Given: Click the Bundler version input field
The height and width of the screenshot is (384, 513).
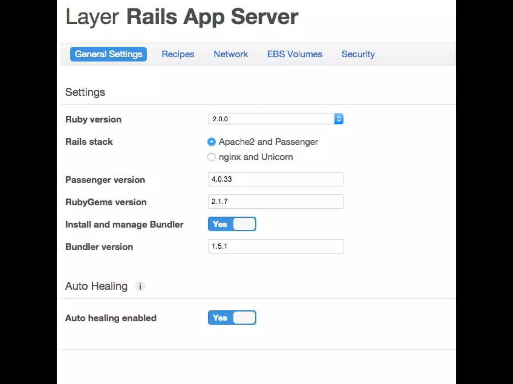Looking at the screenshot, I should tap(276, 246).
